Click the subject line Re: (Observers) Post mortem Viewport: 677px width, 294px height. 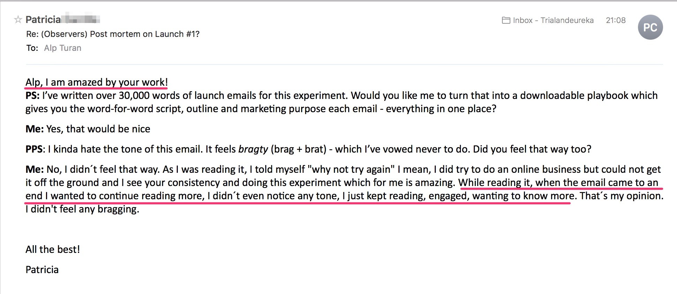coord(113,34)
